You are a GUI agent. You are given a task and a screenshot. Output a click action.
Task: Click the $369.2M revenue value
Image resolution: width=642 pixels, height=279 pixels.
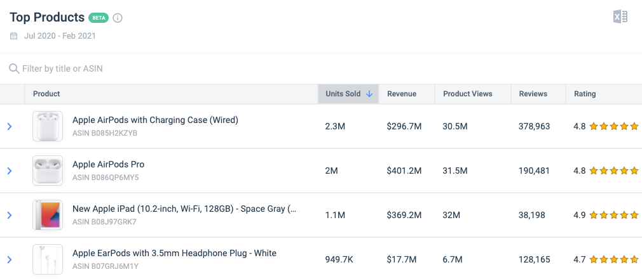(x=404, y=216)
